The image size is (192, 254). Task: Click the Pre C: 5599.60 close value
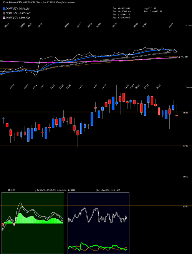coord(121,18)
